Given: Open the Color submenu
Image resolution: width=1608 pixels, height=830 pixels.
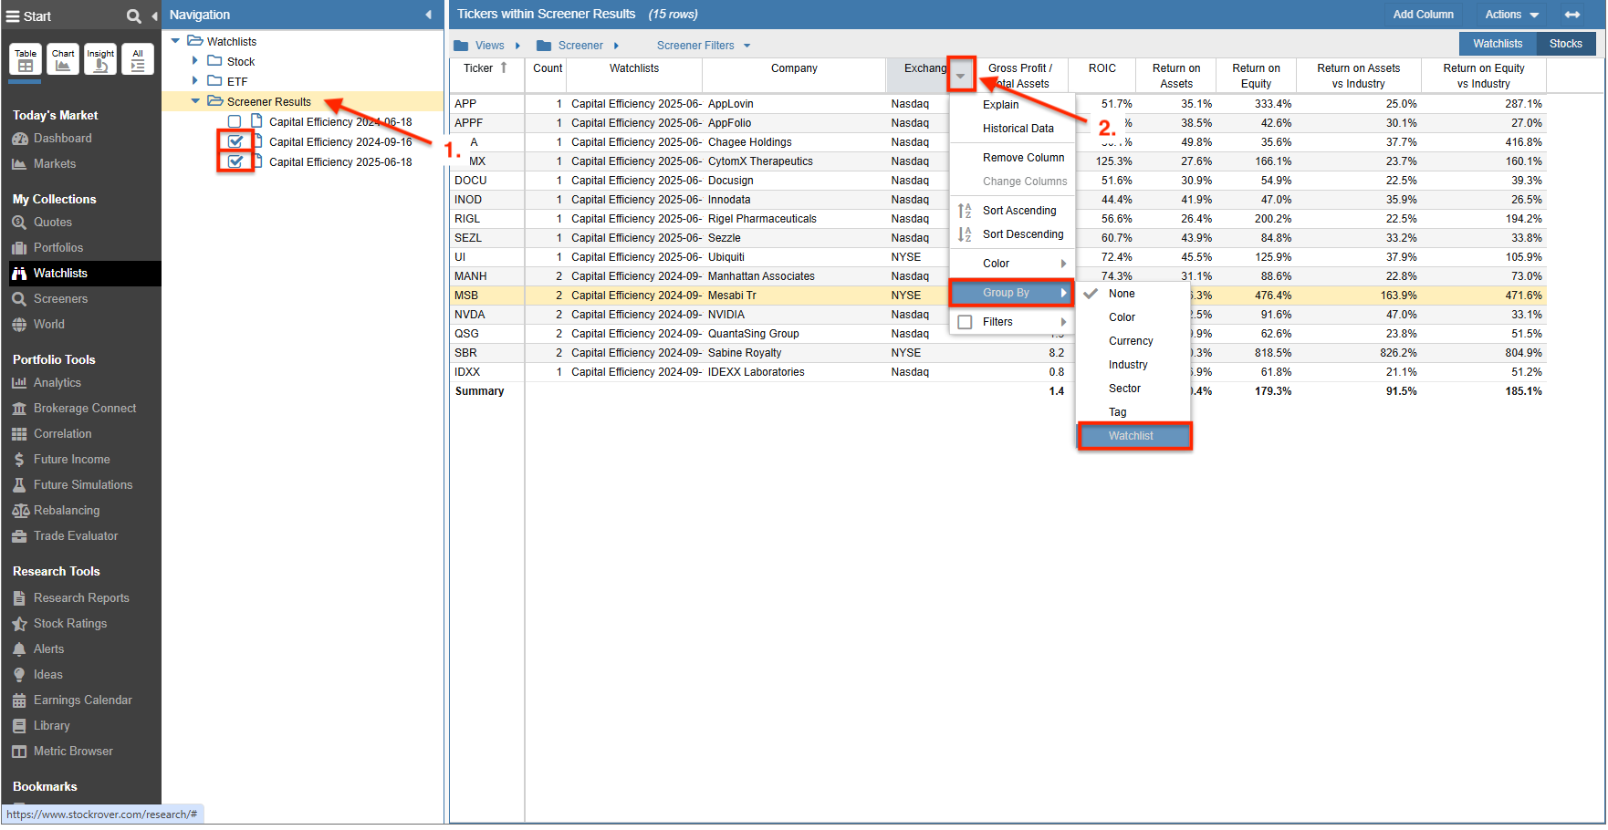Looking at the screenshot, I should 1012,264.
